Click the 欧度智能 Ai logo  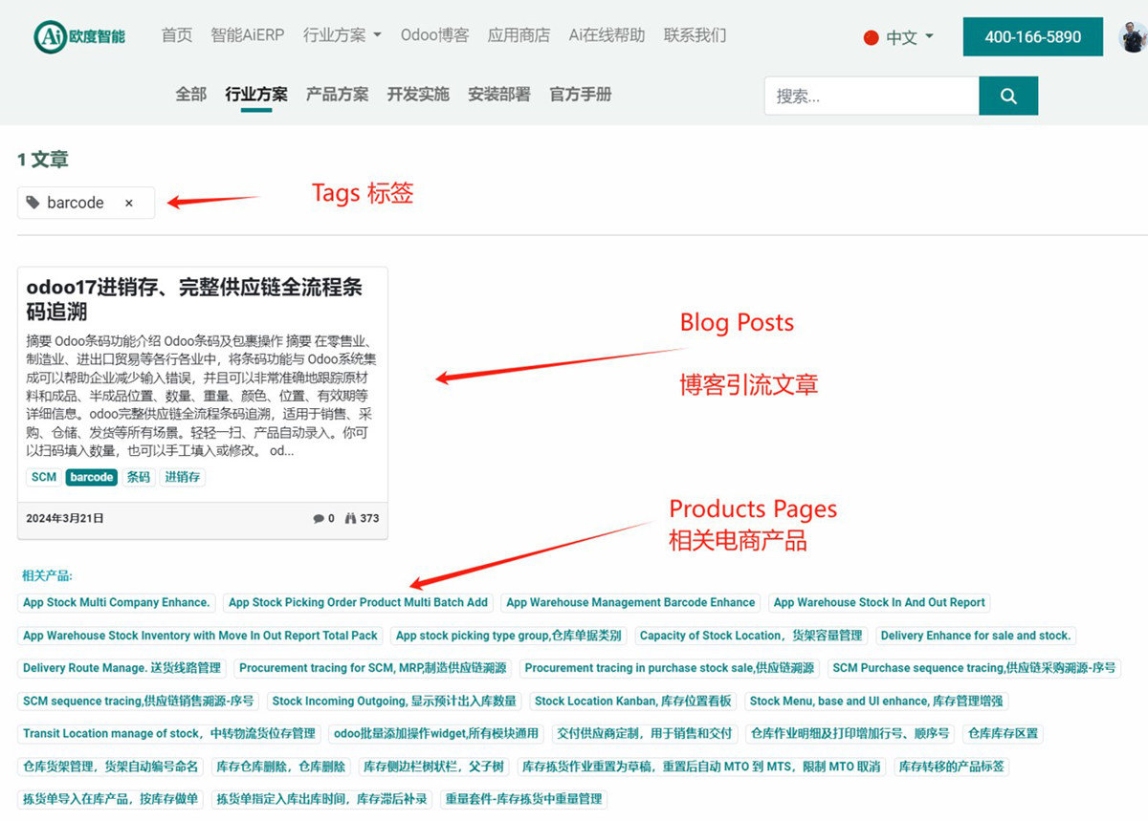click(x=80, y=36)
